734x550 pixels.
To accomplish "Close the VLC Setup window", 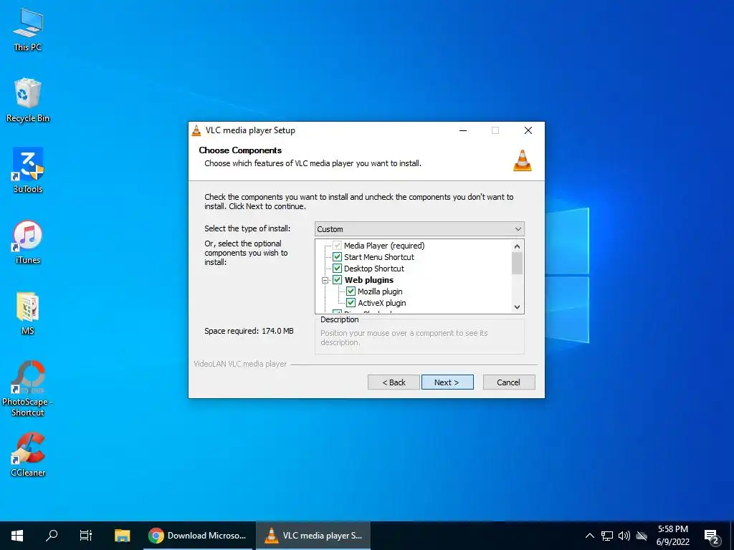I will coord(528,130).
